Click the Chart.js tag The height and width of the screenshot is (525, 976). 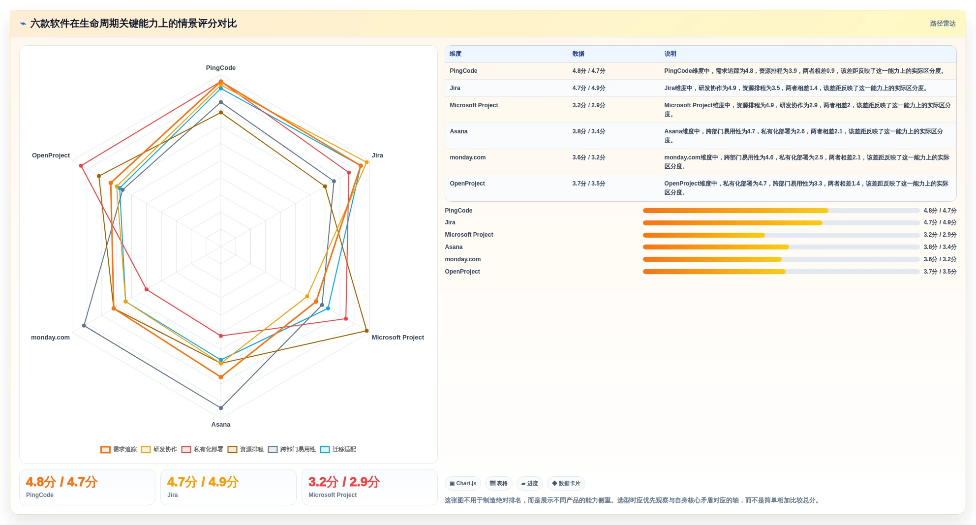coord(463,484)
